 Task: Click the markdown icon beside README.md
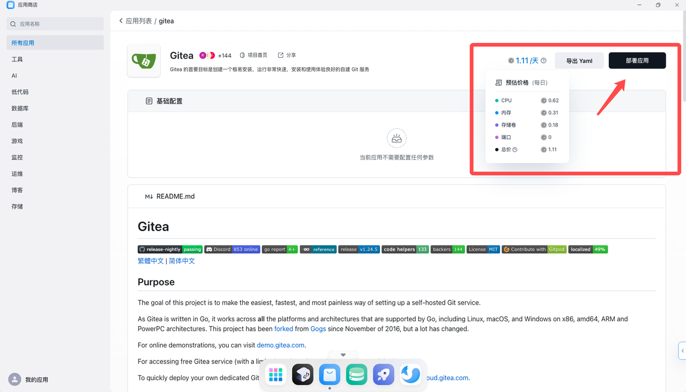point(149,196)
